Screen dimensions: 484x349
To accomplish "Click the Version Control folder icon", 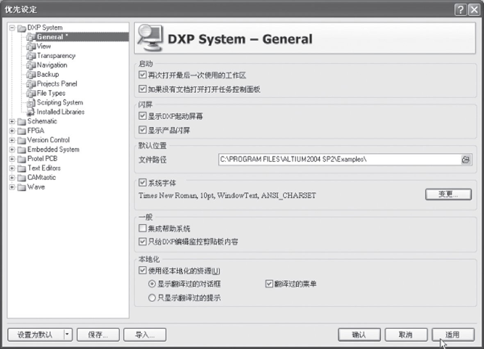I will (x=22, y=140).
